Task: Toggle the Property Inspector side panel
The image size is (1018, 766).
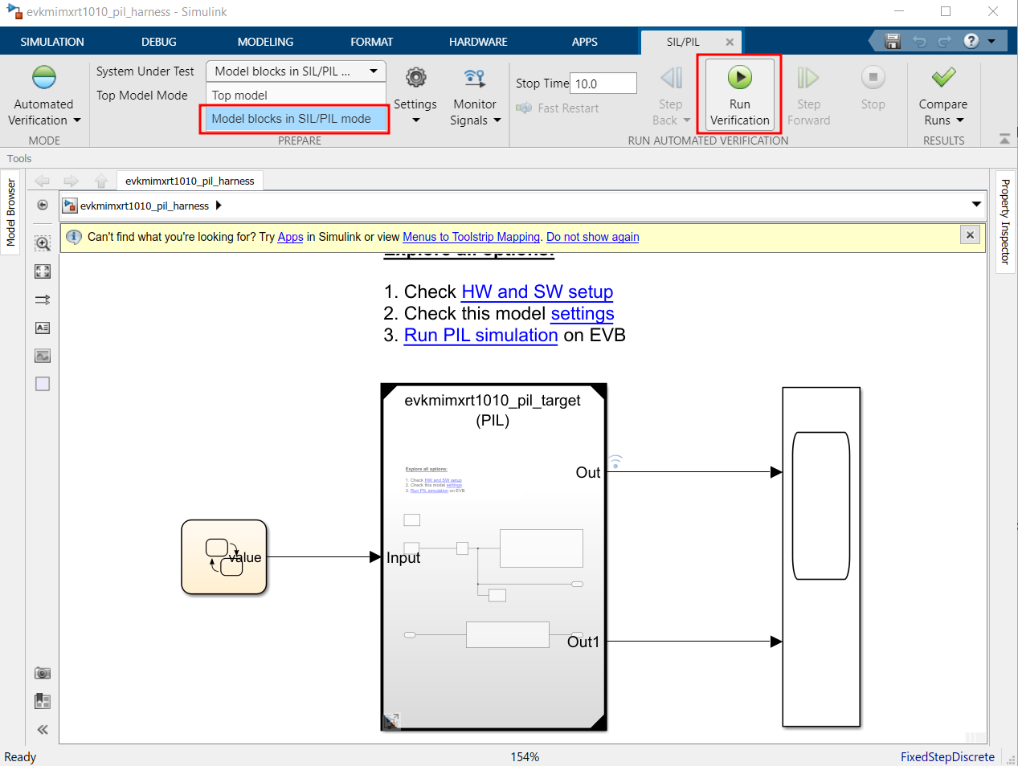Action: point(1005,222)
